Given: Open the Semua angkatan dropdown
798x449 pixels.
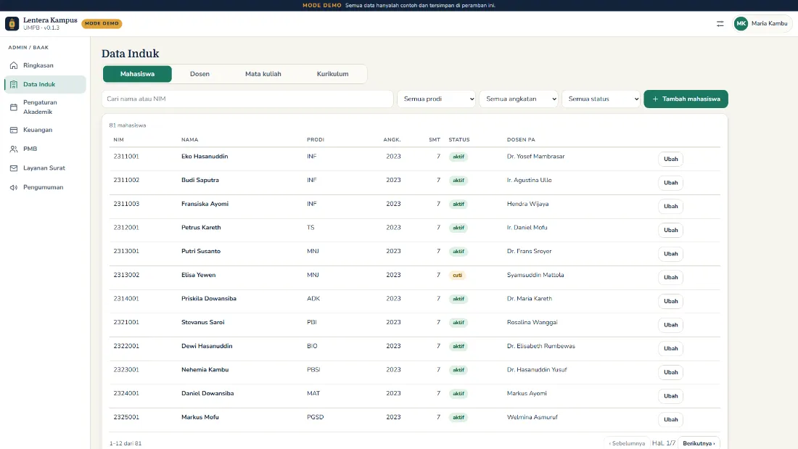Looking at the screenshot, I should pos(519,99).
